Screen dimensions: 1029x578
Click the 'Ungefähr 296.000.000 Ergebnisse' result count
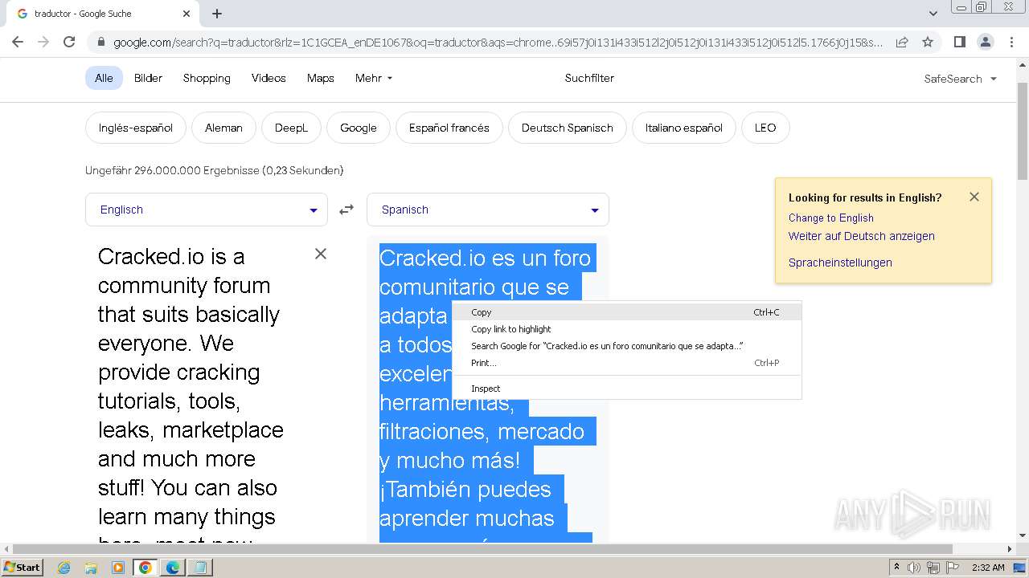215,170
